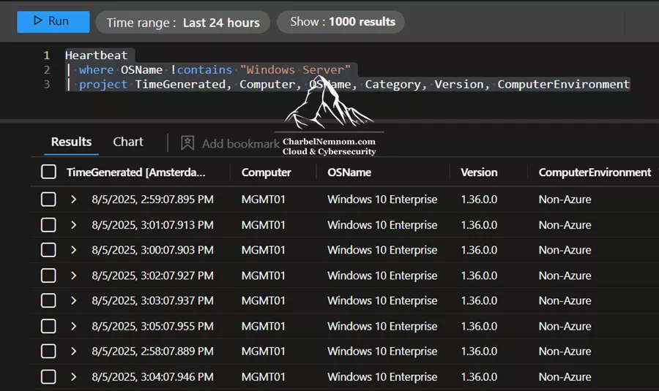
Task: Expand the 3:01:07.913 PM result row
Action: (x=73, y=225)
